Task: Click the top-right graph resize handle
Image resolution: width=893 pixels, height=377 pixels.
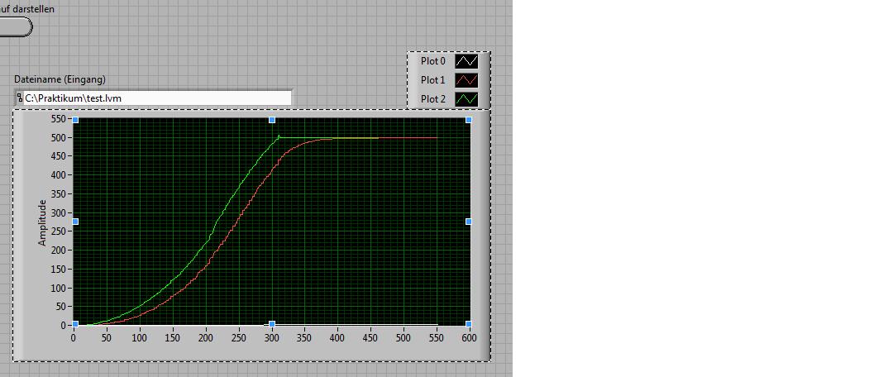Action: pos(469,120)
